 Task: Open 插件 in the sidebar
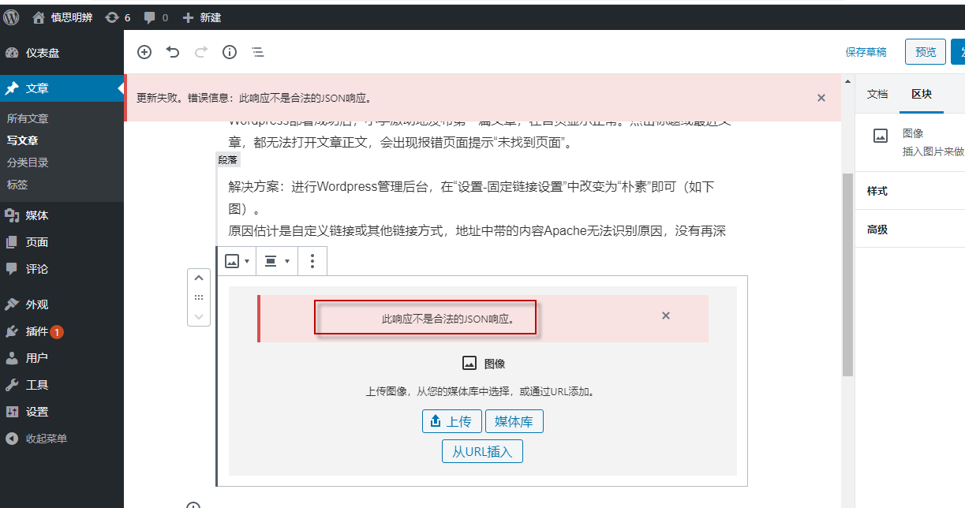point(62,331)
